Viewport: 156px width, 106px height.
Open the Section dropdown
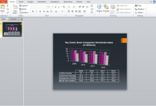[x=24, y=13]
